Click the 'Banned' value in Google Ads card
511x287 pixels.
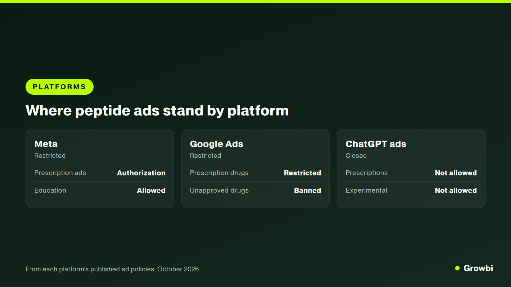308,190
